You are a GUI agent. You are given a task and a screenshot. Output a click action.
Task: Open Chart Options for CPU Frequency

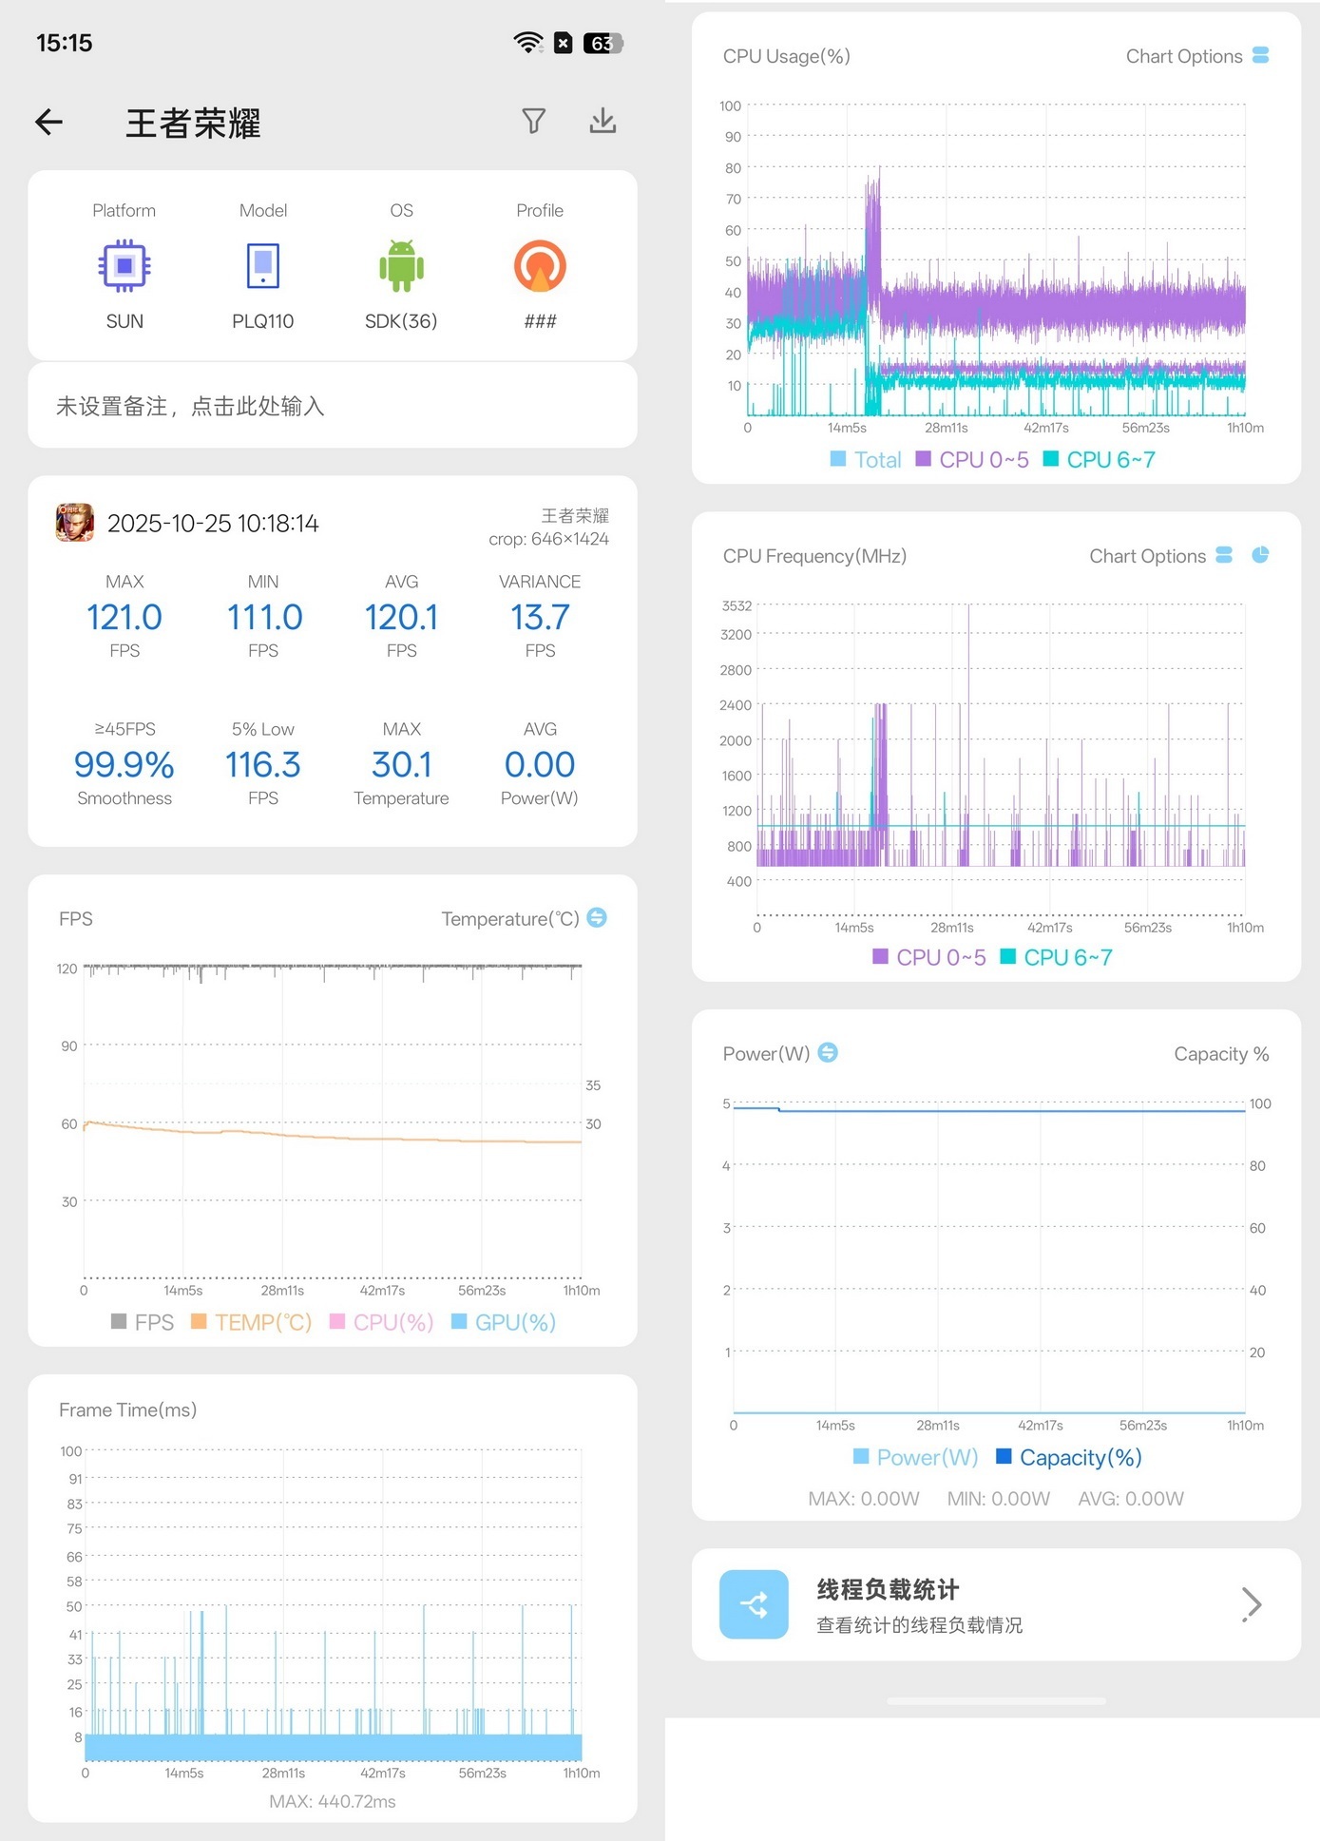pyautogui.click(x=1159, y=556)
